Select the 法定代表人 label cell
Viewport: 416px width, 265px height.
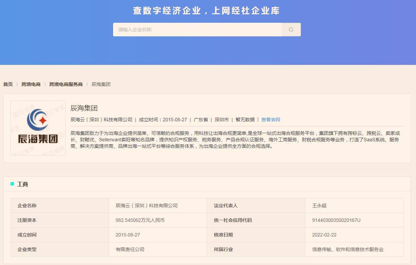(256, 206)
